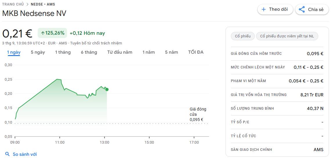Viewport: 331px width, 159px height.
Task: Click the 17:00 time axis label
Action: pyautogui.click(x=194, y=142)
